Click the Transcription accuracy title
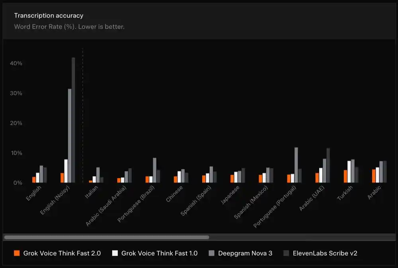This screenshot has height=268, width=398. click(49, 16)
